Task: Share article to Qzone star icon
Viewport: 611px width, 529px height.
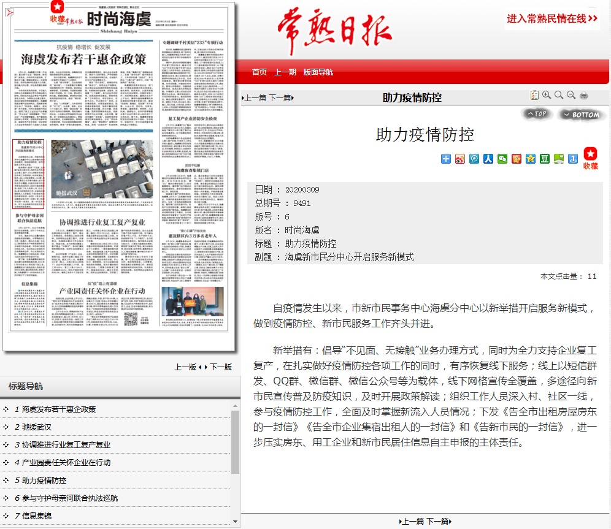Action: pos(531,158)
